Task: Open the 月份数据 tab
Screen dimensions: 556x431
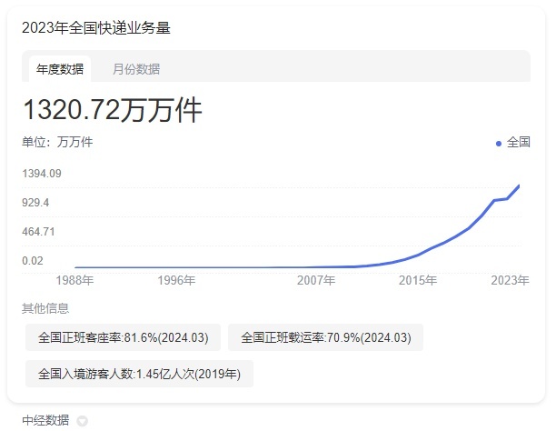Action: click(x=136, y=69)
